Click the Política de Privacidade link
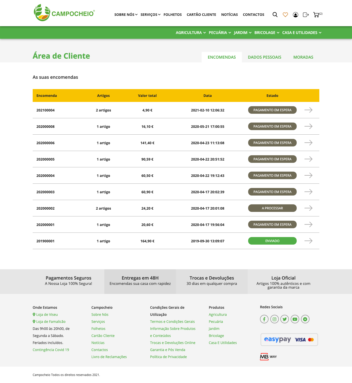 [168, 357]
